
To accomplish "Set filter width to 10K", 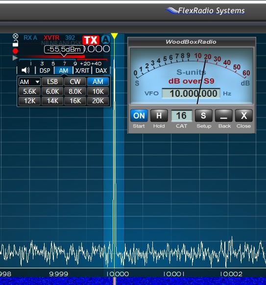I will [x=98, y=91].
